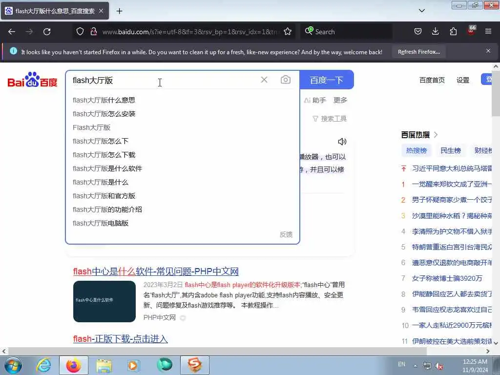This screenshot has height=375, width=500.
Task: Select suggestion flash大厅版是什么
Action: 183,183
